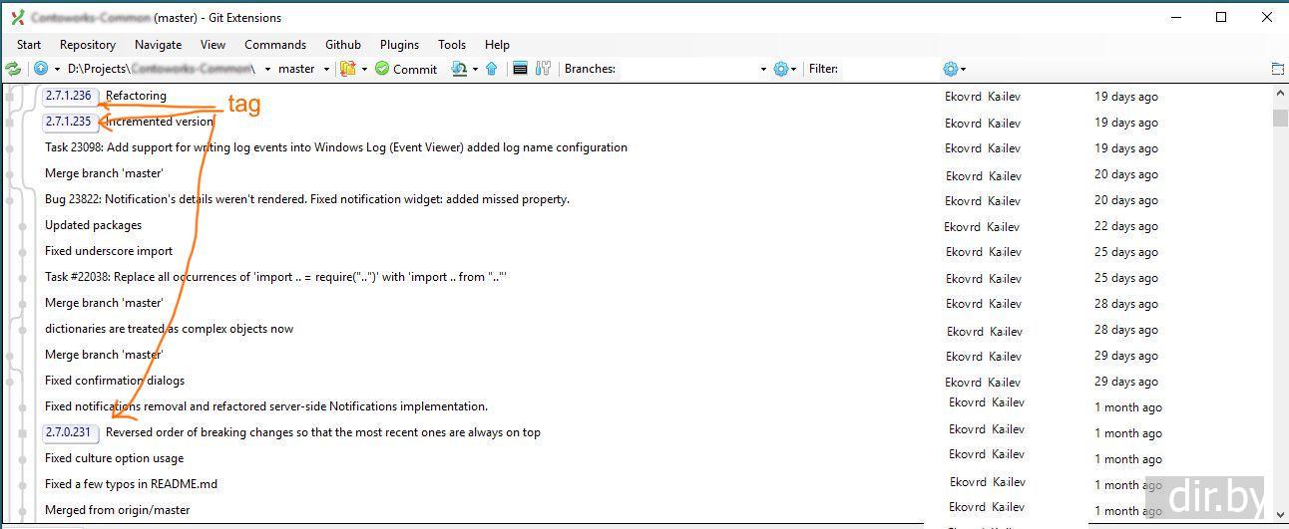This screenshot has width=1289, height=529.
Task: Open dropdown arrow next to blue navigate icon
Action: point(57,70)
